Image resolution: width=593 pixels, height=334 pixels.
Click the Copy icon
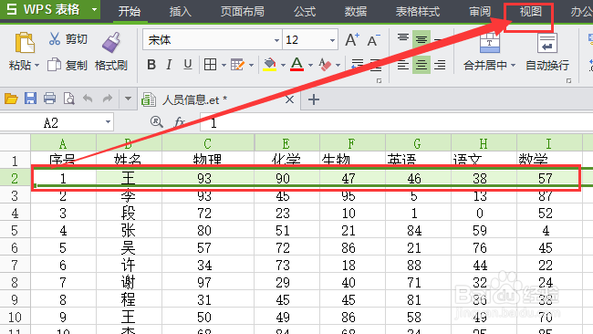[x=54, y=65]
